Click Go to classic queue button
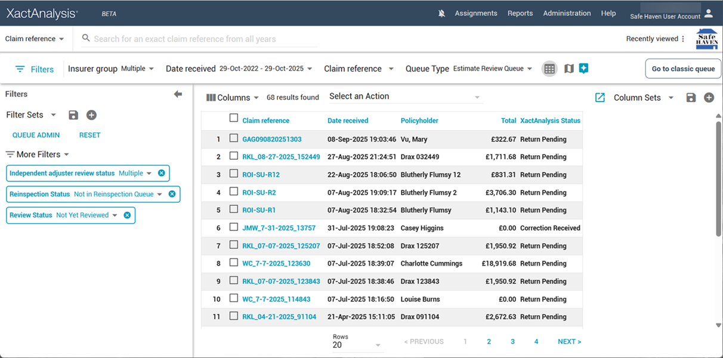This screenshot has height=358, width=723. [683, 69]
